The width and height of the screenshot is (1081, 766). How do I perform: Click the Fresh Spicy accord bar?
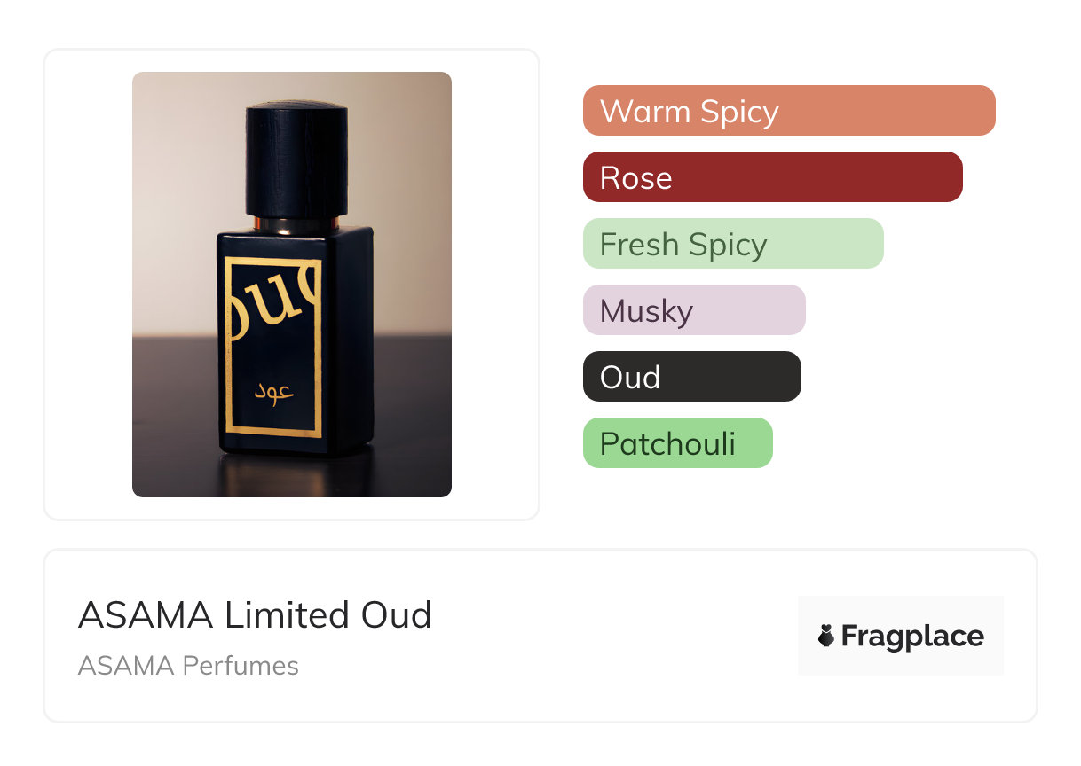click(x=732, y=244)
